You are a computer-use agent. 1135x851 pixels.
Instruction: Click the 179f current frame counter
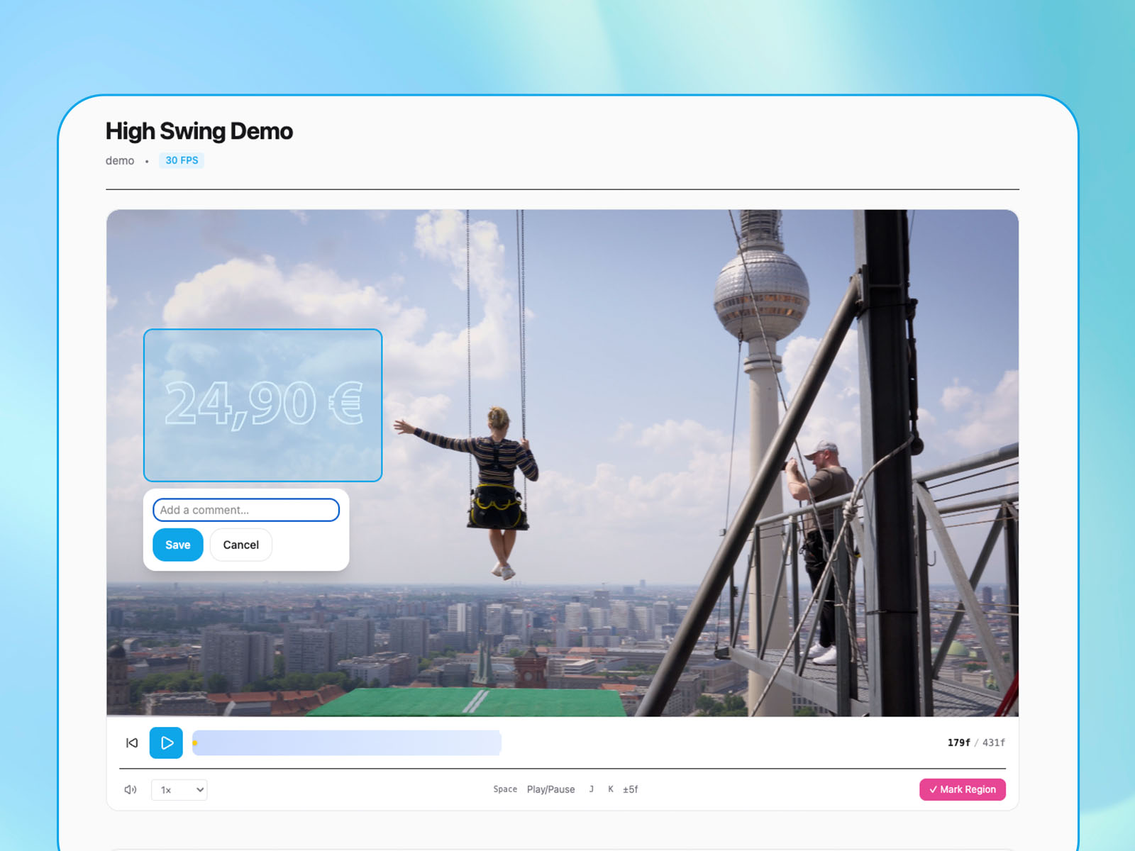coord(958,742)
